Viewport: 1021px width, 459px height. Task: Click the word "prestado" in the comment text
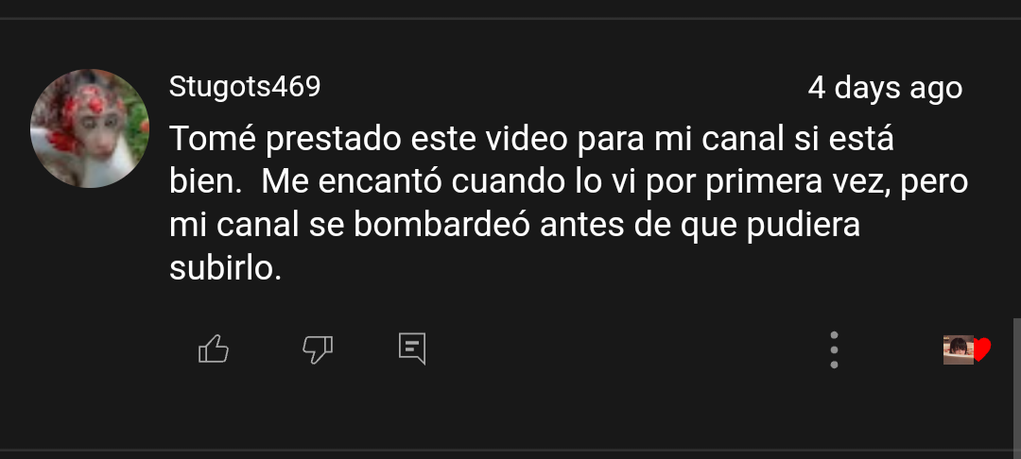pyautogui.click(x=334, y=141)
